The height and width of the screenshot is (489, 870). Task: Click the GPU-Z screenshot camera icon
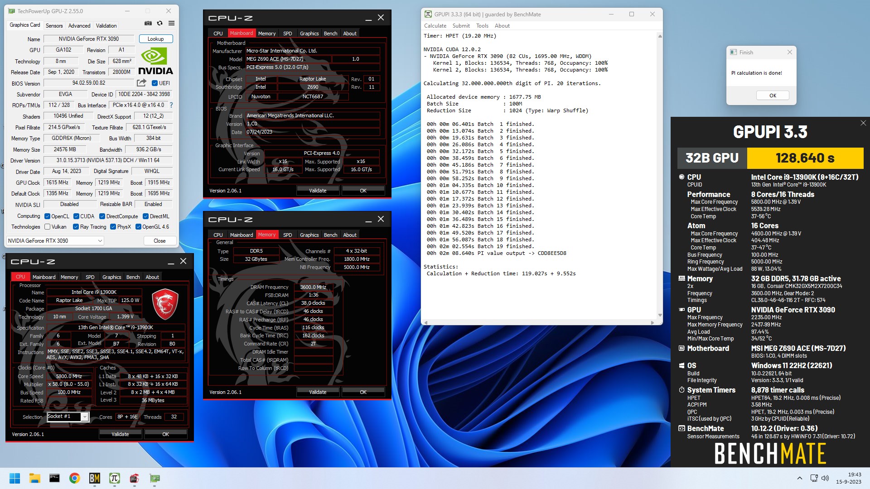(x=148, y=23)
